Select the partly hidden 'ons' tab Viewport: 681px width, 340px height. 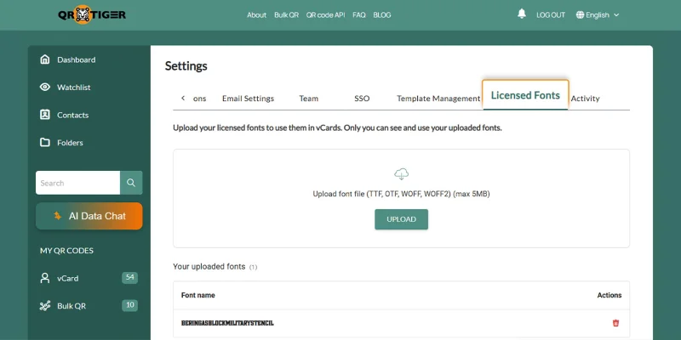tap(200, 99)
